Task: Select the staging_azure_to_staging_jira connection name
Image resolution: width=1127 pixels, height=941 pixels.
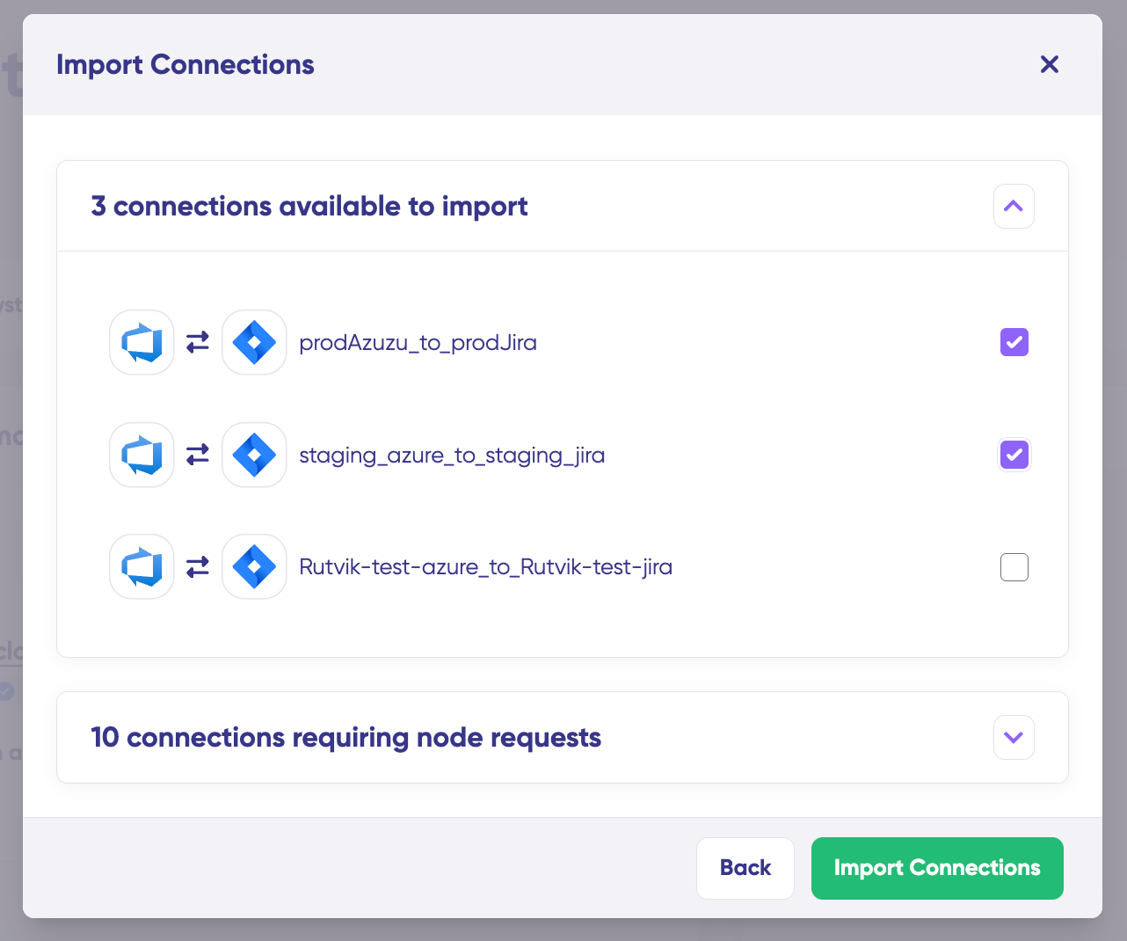Action: tap(452, 456)
